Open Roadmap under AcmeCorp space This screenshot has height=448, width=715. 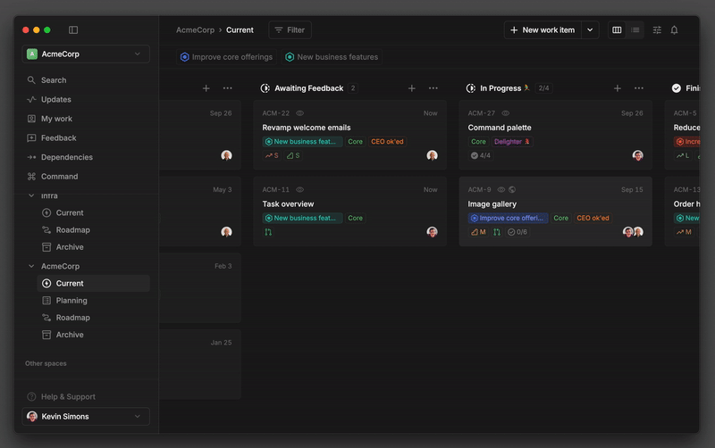click(x=94, y=318)
